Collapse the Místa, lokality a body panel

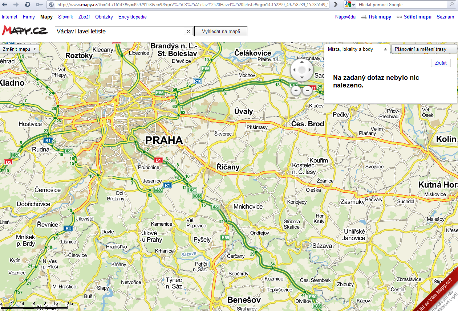click(385, 49)
